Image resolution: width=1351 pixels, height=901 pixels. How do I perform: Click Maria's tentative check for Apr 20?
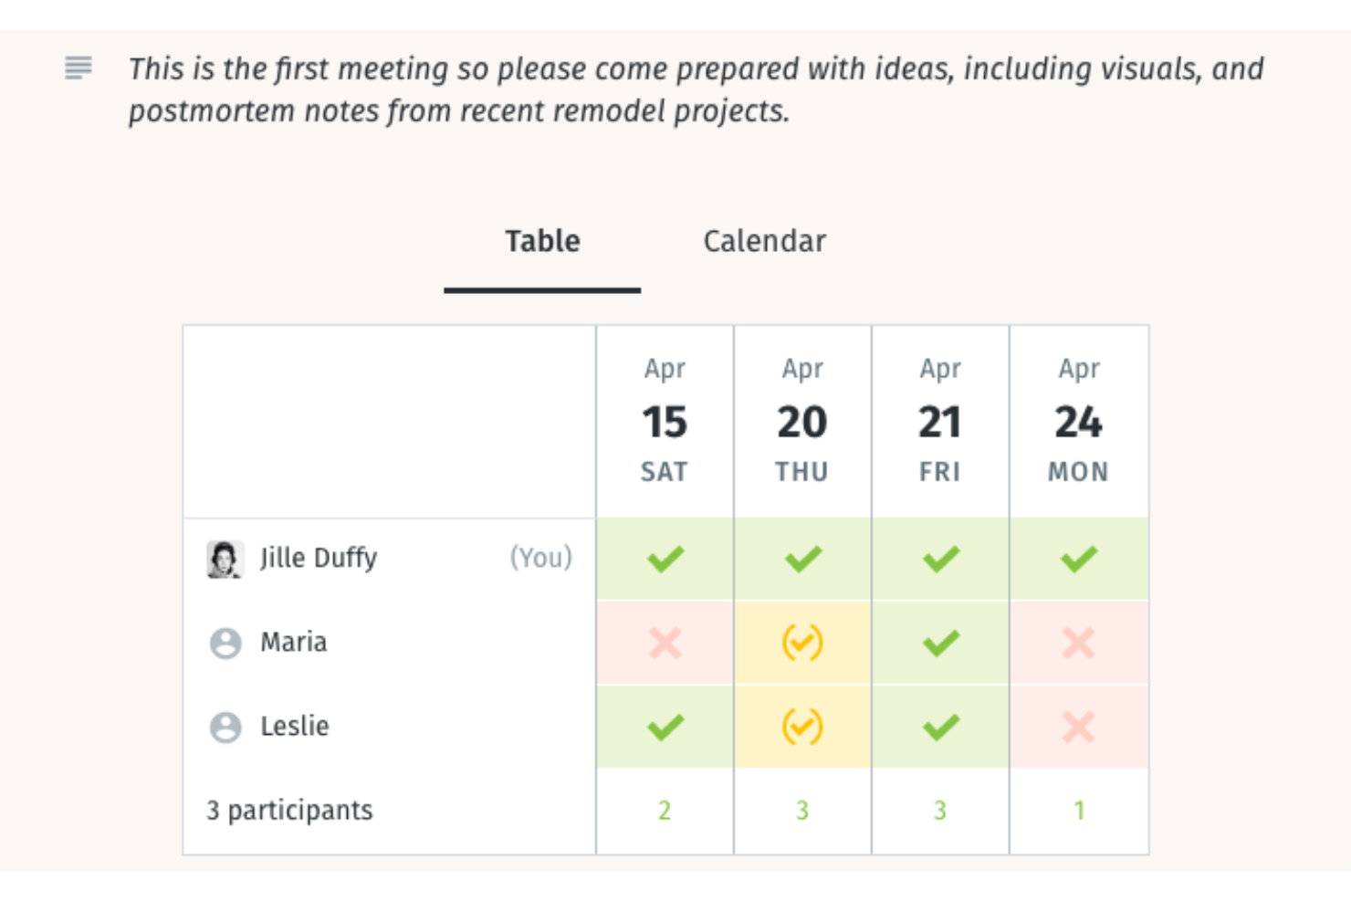tap(801, 643)
